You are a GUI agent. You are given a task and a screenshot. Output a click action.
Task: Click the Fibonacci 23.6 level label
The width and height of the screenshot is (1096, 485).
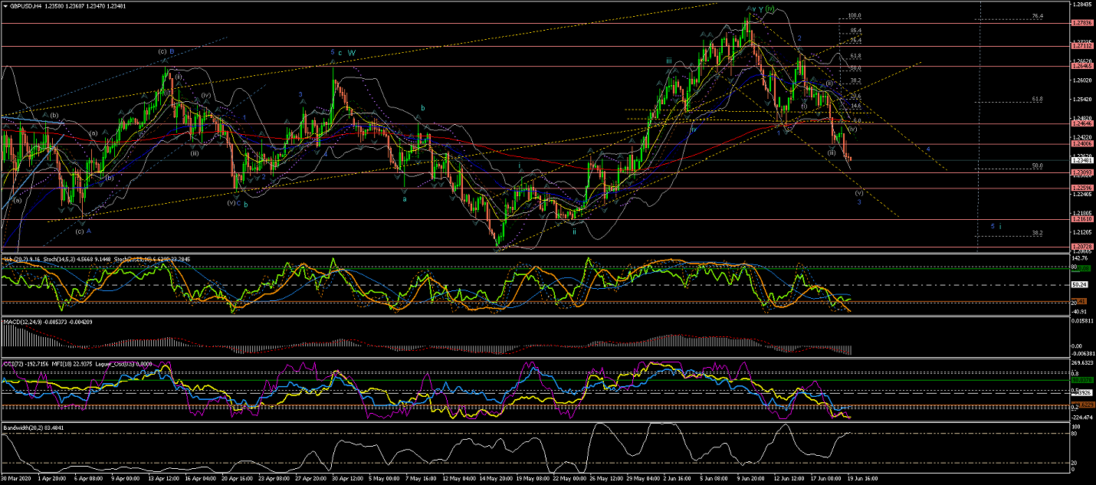coord(856,97)
